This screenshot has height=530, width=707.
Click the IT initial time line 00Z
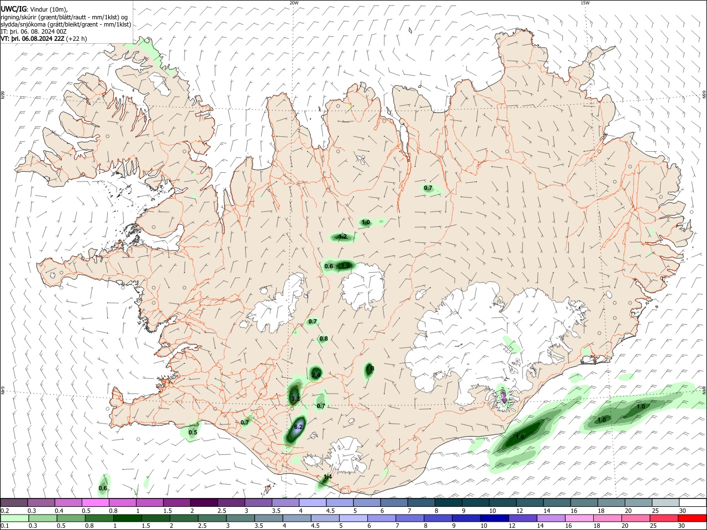(x=34, y=31)
